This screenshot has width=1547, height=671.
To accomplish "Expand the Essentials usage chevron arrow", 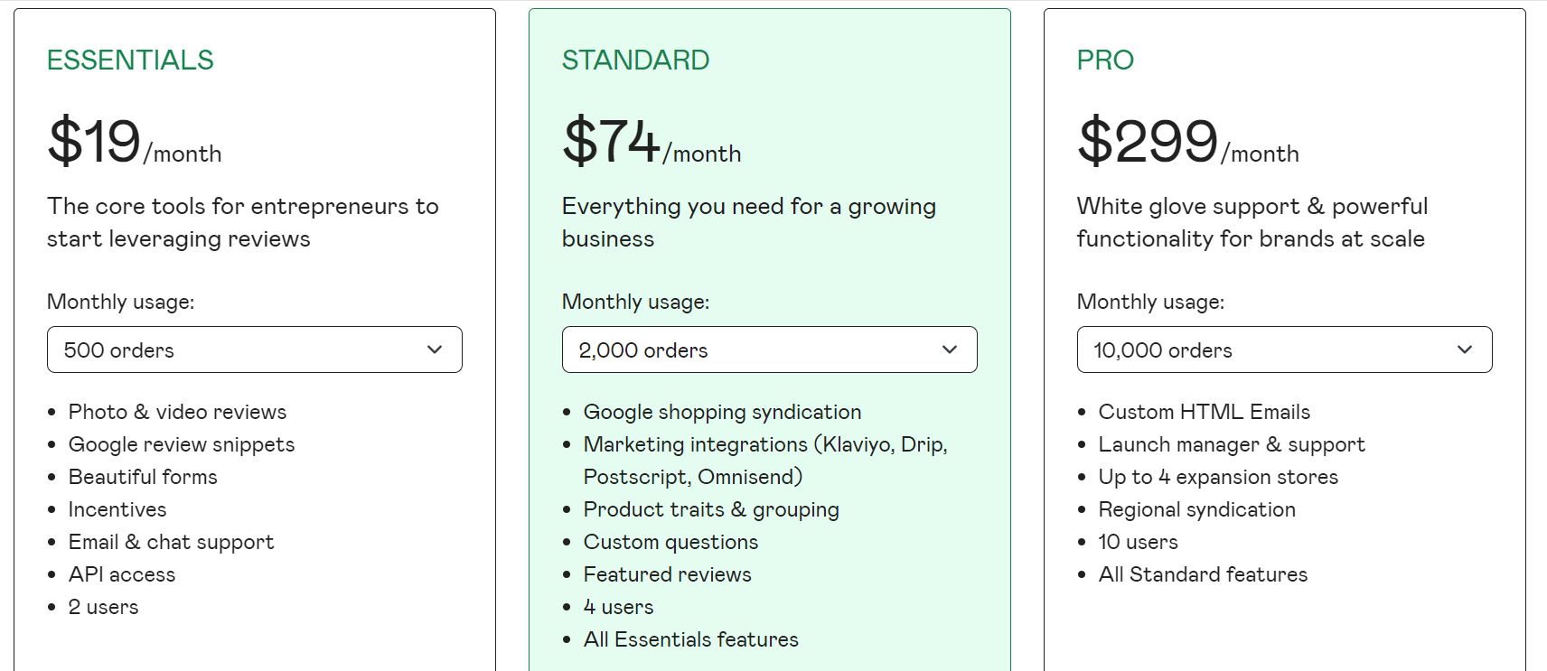I will (434, 349).
